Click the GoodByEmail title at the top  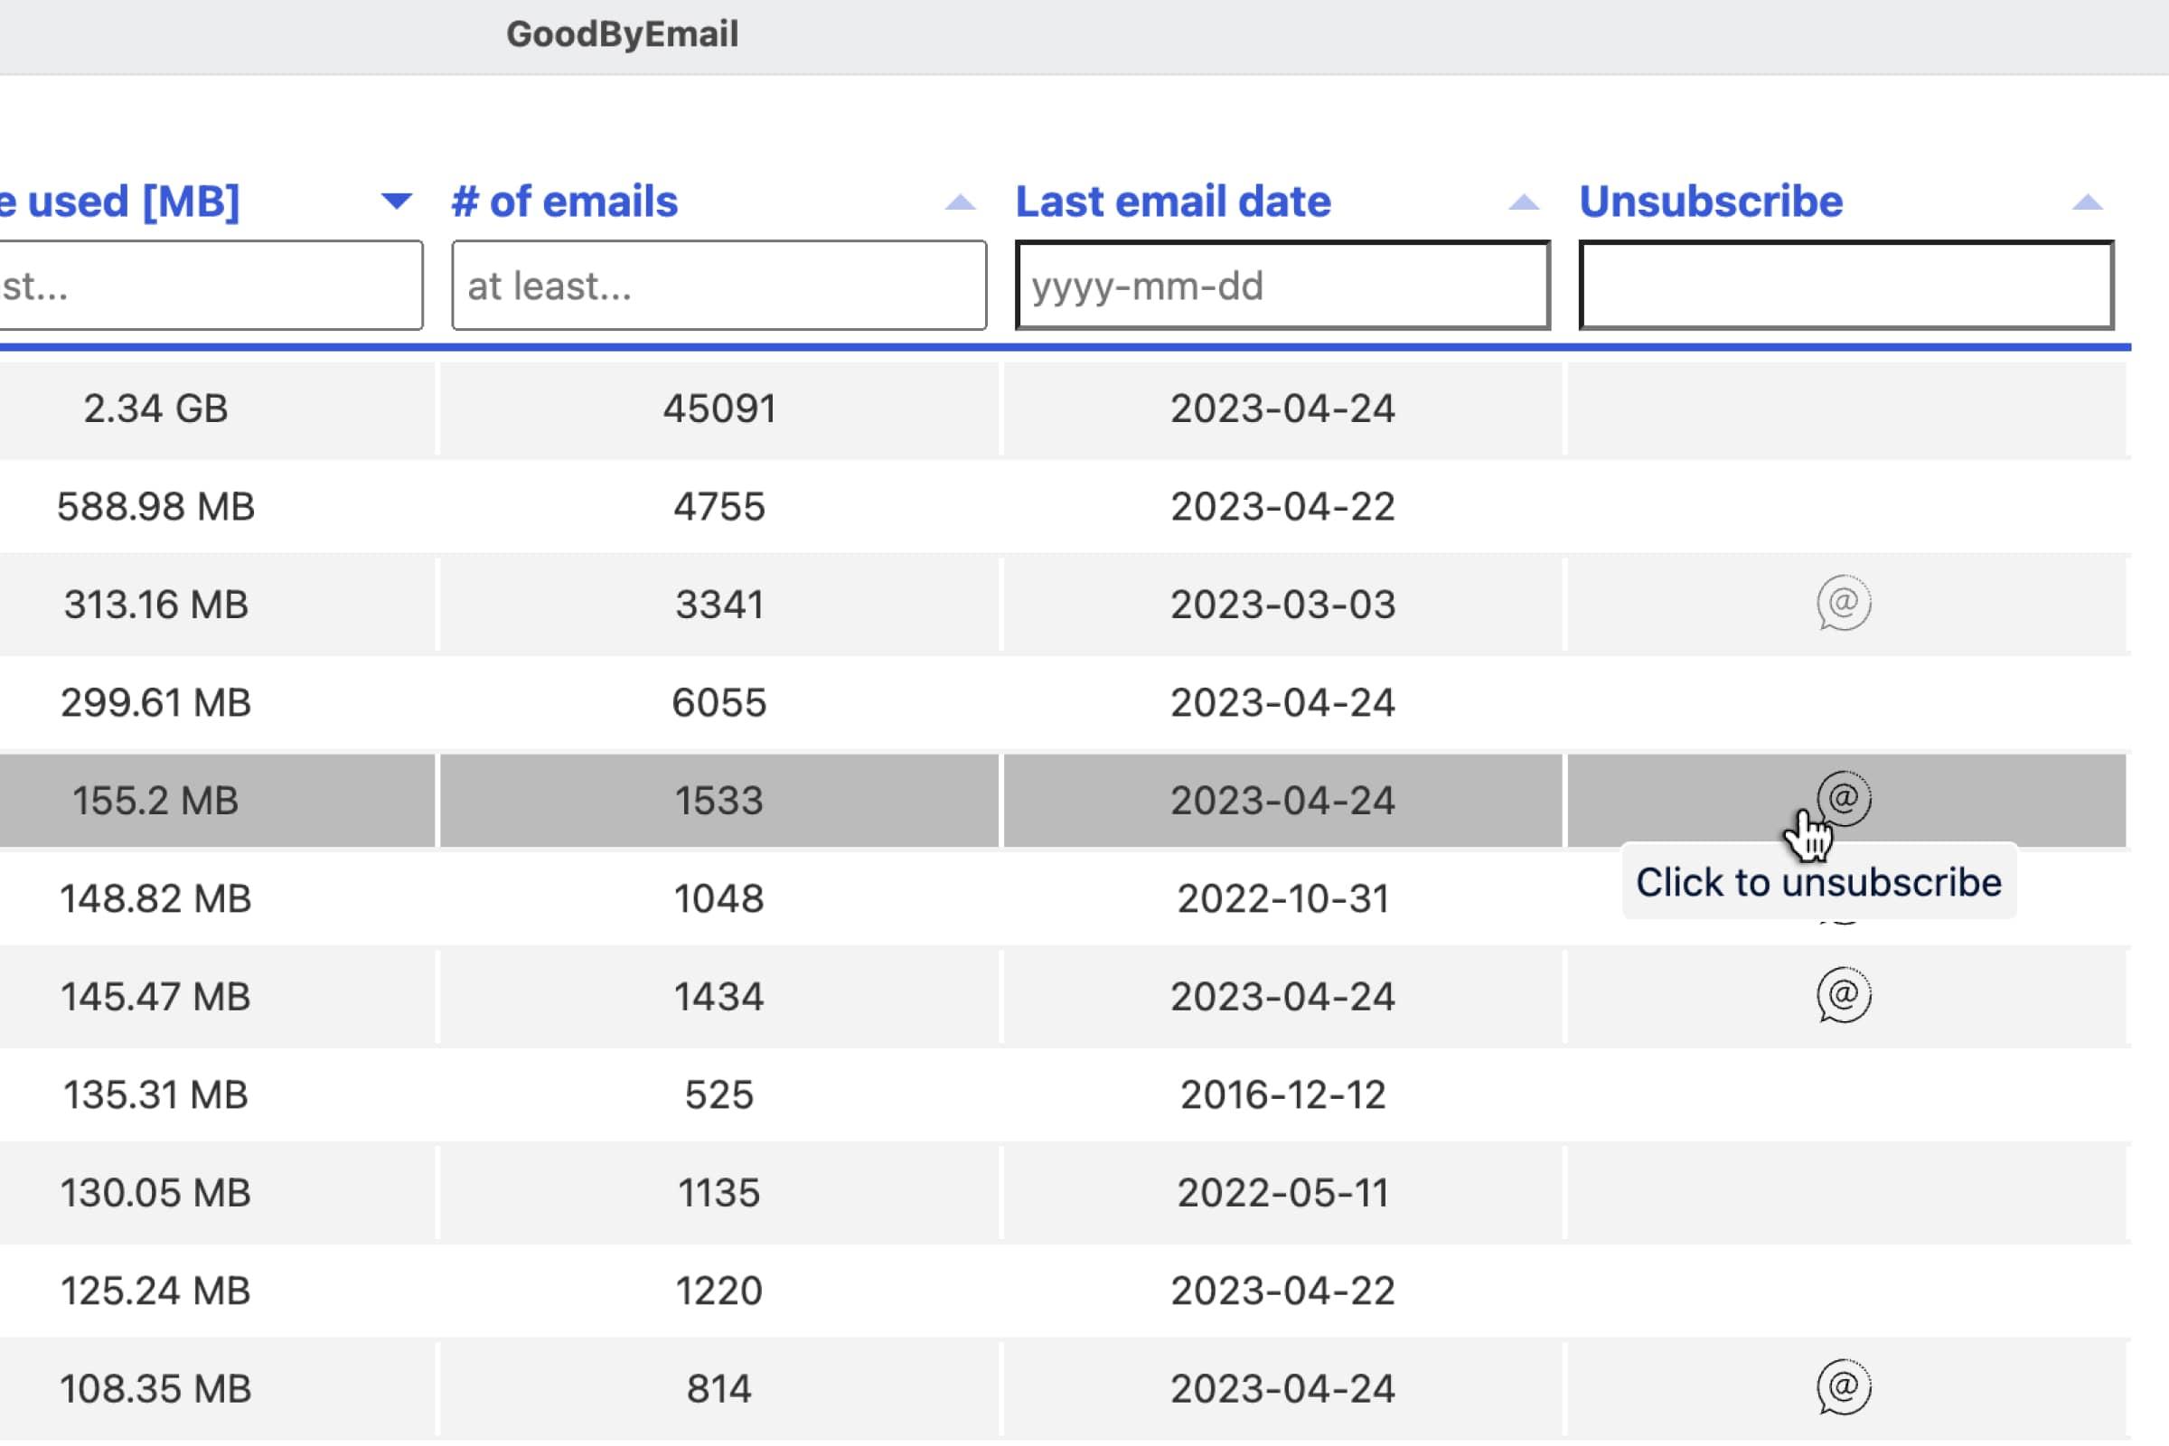623,34
